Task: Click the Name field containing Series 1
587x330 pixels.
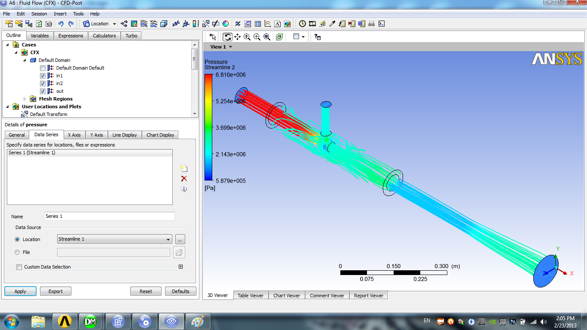Action: click(110, 216)
